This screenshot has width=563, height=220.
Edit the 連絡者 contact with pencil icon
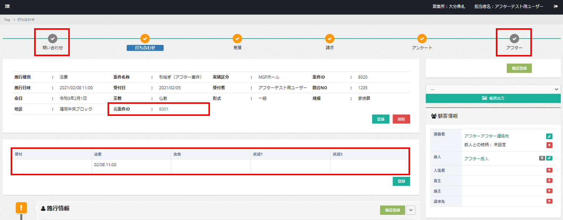tap(549, 136)
